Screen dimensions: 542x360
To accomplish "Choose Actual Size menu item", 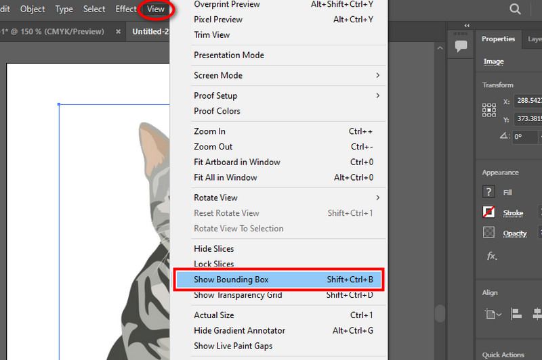I will point(283,315).
